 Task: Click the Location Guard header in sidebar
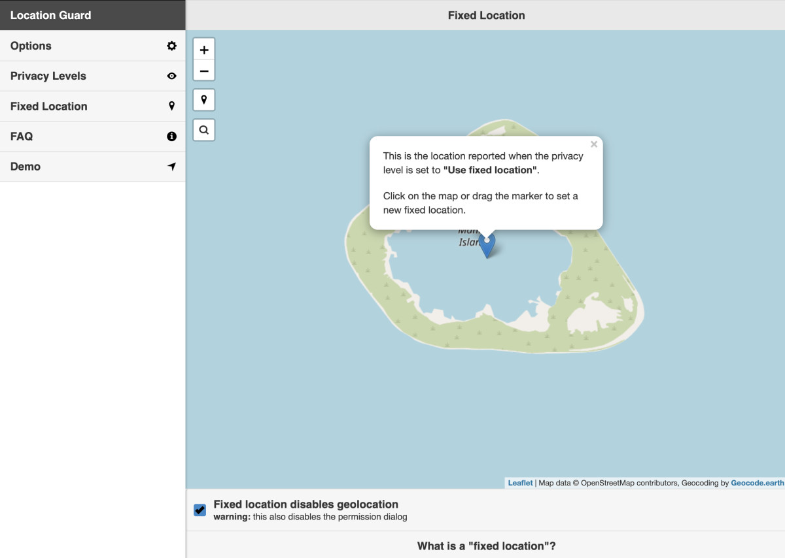click(50, 15)
